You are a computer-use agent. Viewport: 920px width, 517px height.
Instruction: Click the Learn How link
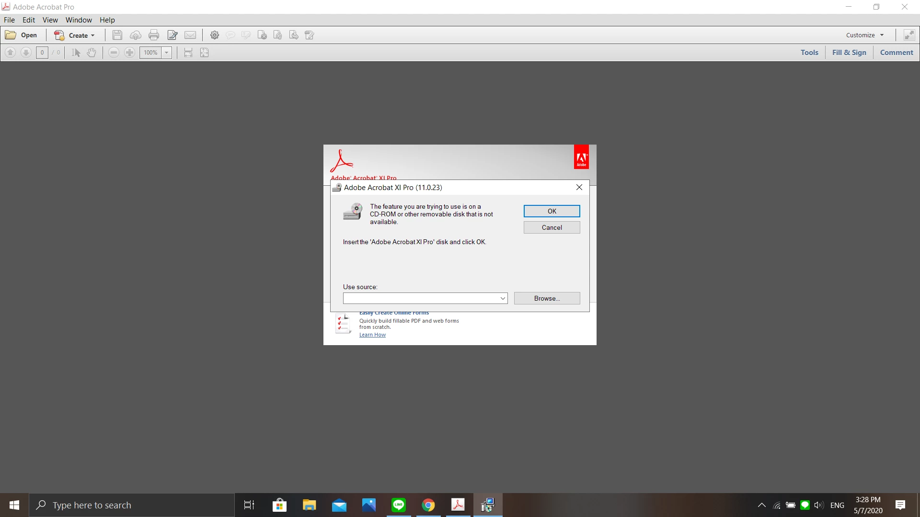372,335
